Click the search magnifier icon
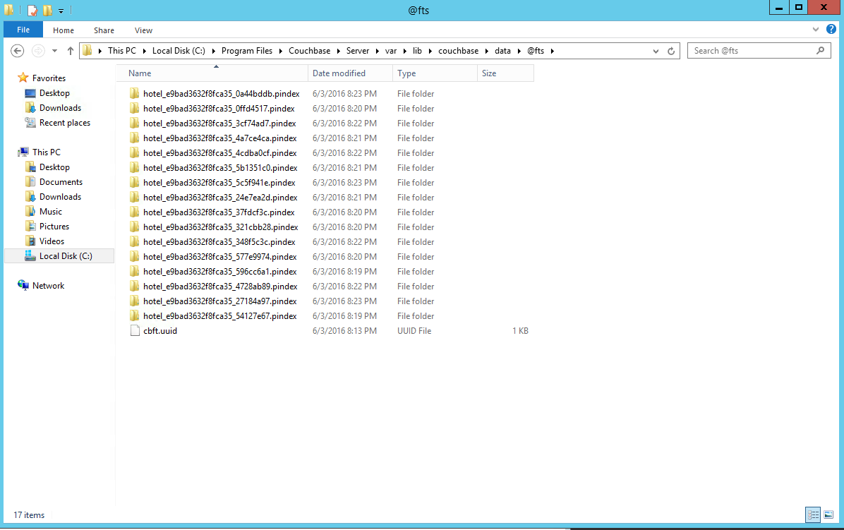The width and height of the screenshot is (844, 530). click(x=820, y=51)
